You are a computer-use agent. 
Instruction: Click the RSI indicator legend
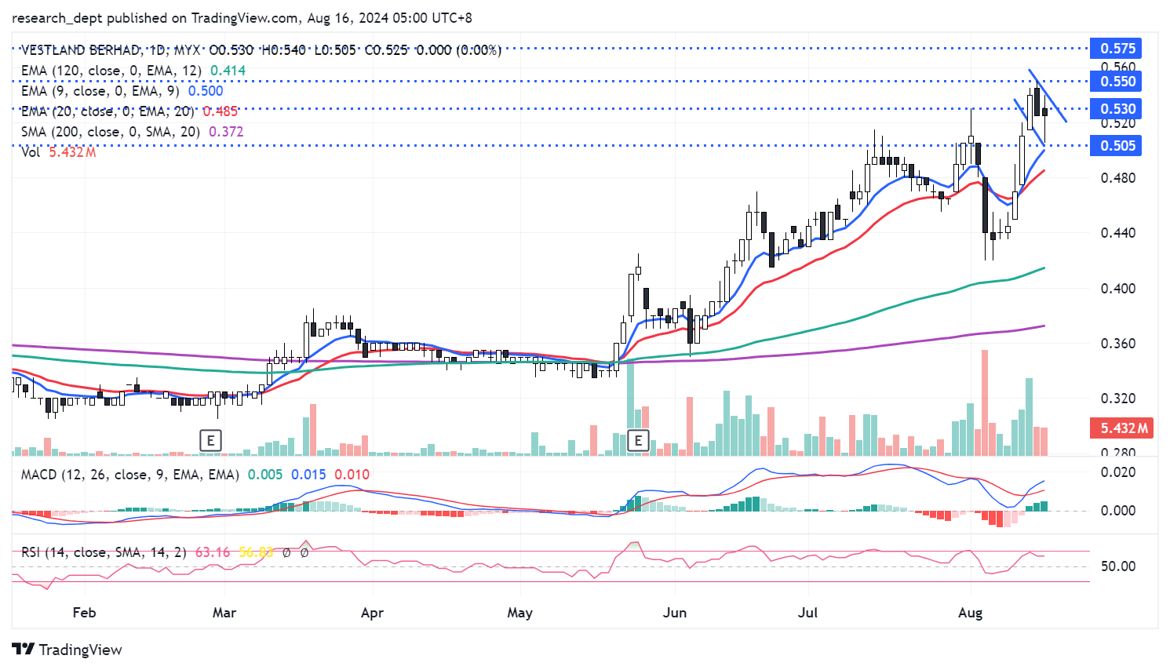point(102,552)
